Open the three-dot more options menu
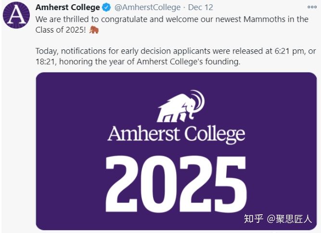The image size is (321, 233). tap(312, 7)
